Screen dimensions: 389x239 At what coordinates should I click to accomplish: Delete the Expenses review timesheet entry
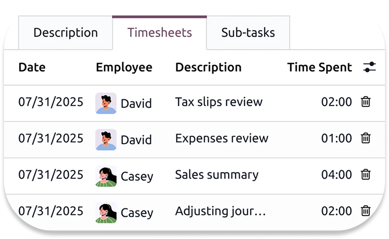(366, 138)
